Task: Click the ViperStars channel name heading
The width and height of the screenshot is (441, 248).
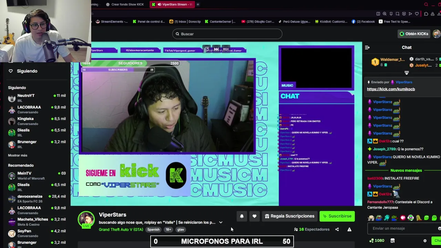Action: 112,215
